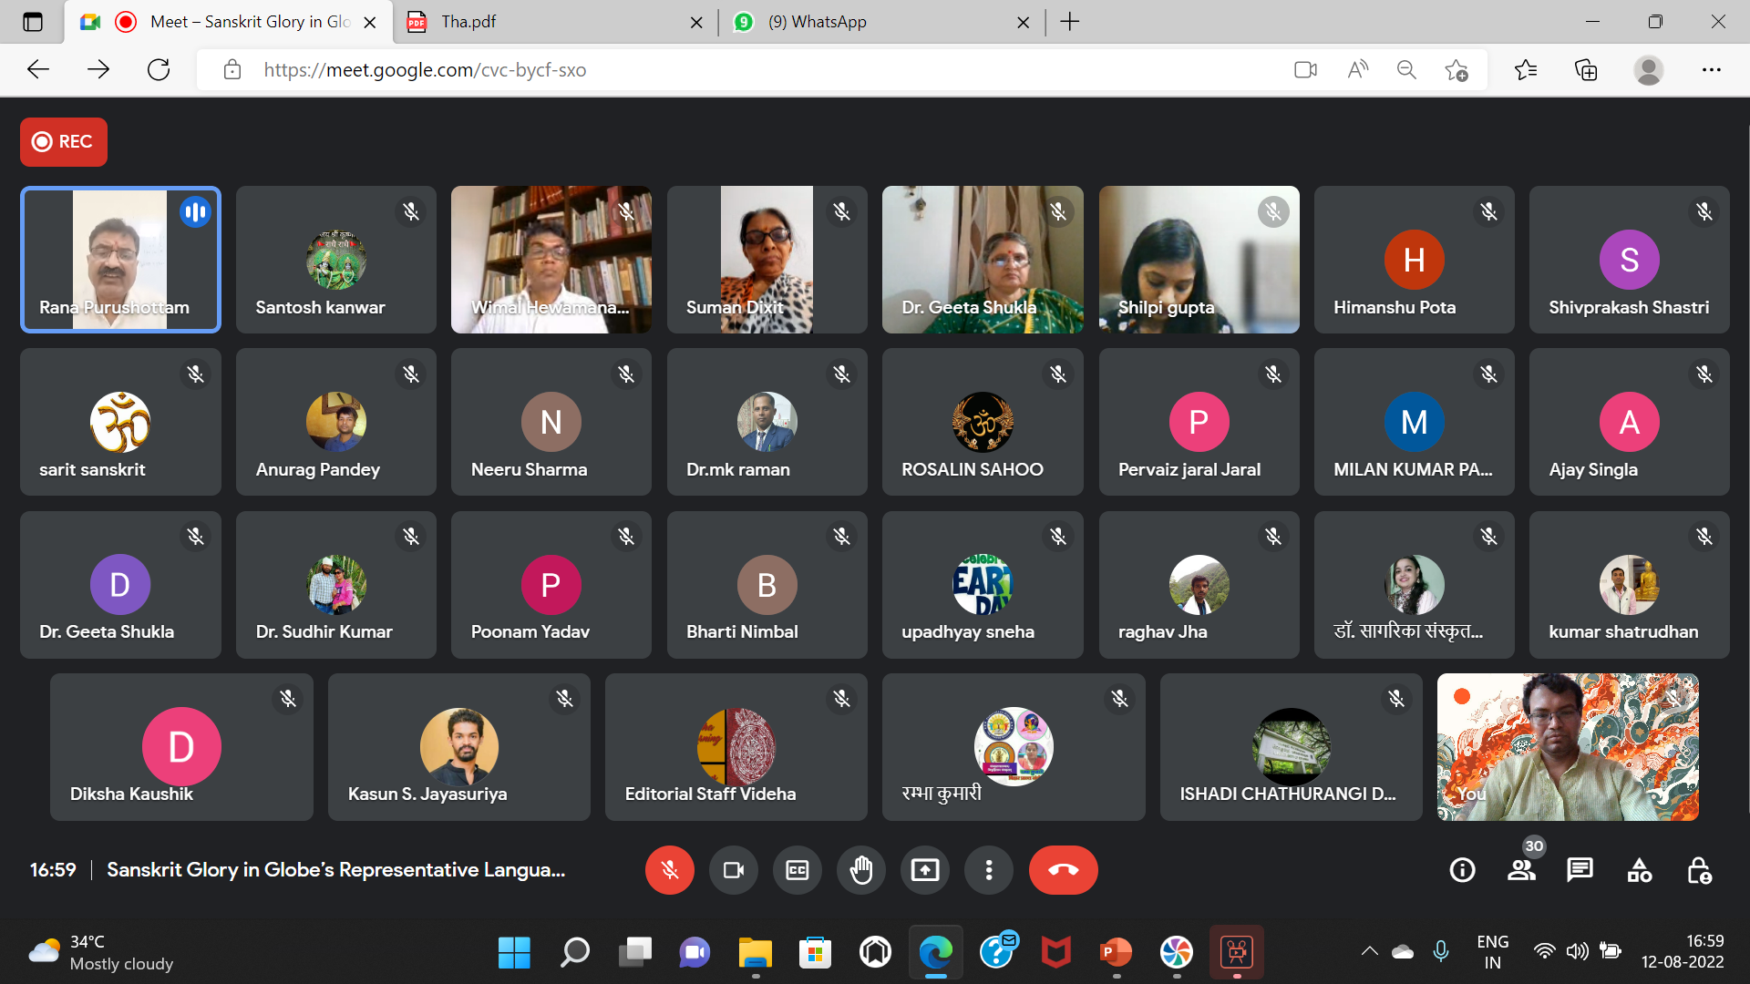Image resolution: width=1750 pixels, height=984 pixels.
Task: Open meeting details info icon
Action: [x=1462, y=870]
